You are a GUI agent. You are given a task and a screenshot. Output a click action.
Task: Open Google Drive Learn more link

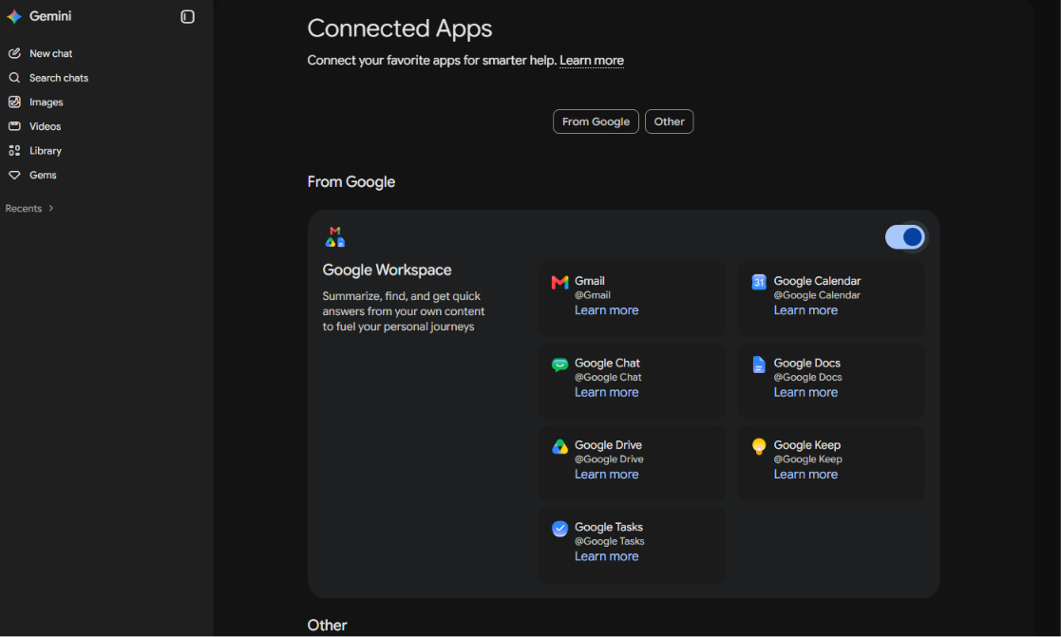coord(606,474)
